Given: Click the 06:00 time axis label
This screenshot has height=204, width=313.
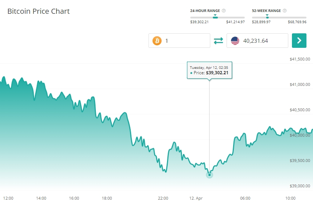Looking at the screenshot, I should 245,198.
